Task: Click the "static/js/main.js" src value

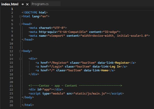Action: tap(90, 93)
